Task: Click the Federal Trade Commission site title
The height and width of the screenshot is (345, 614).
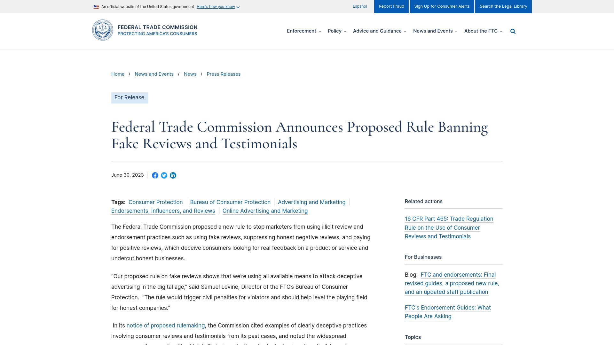Action: coord(157,27)
